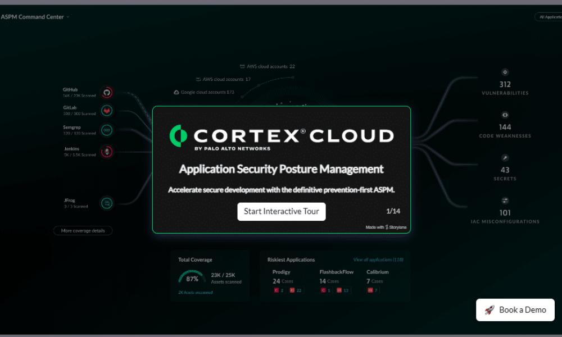Click the 2K Assets unscanned link
The height and width of the screenshot is (337, 562).
pos(196,293)
